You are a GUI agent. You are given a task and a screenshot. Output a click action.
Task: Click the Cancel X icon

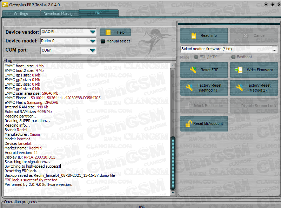click(246, 36)
